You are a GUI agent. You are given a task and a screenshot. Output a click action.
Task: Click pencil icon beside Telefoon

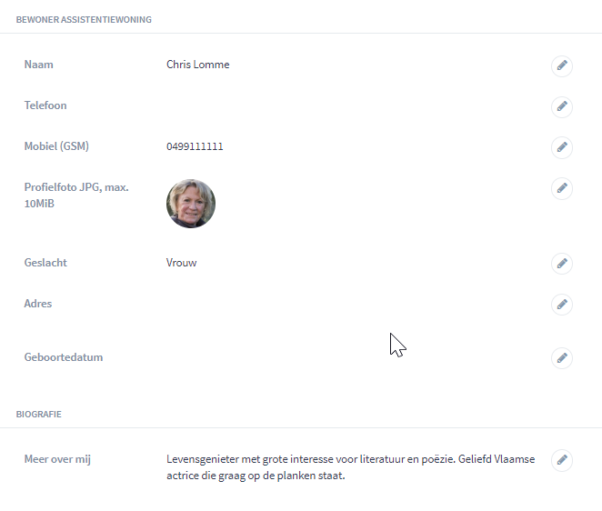tap(562, 106)
